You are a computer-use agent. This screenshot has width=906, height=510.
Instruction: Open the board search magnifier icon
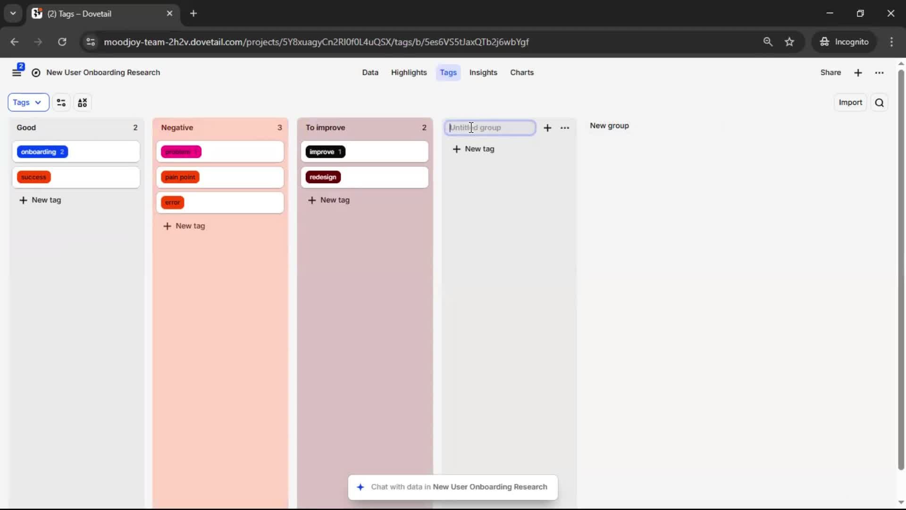[x=879, y=102]
